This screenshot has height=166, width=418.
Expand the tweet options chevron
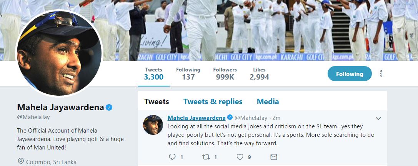pos(378,118)
